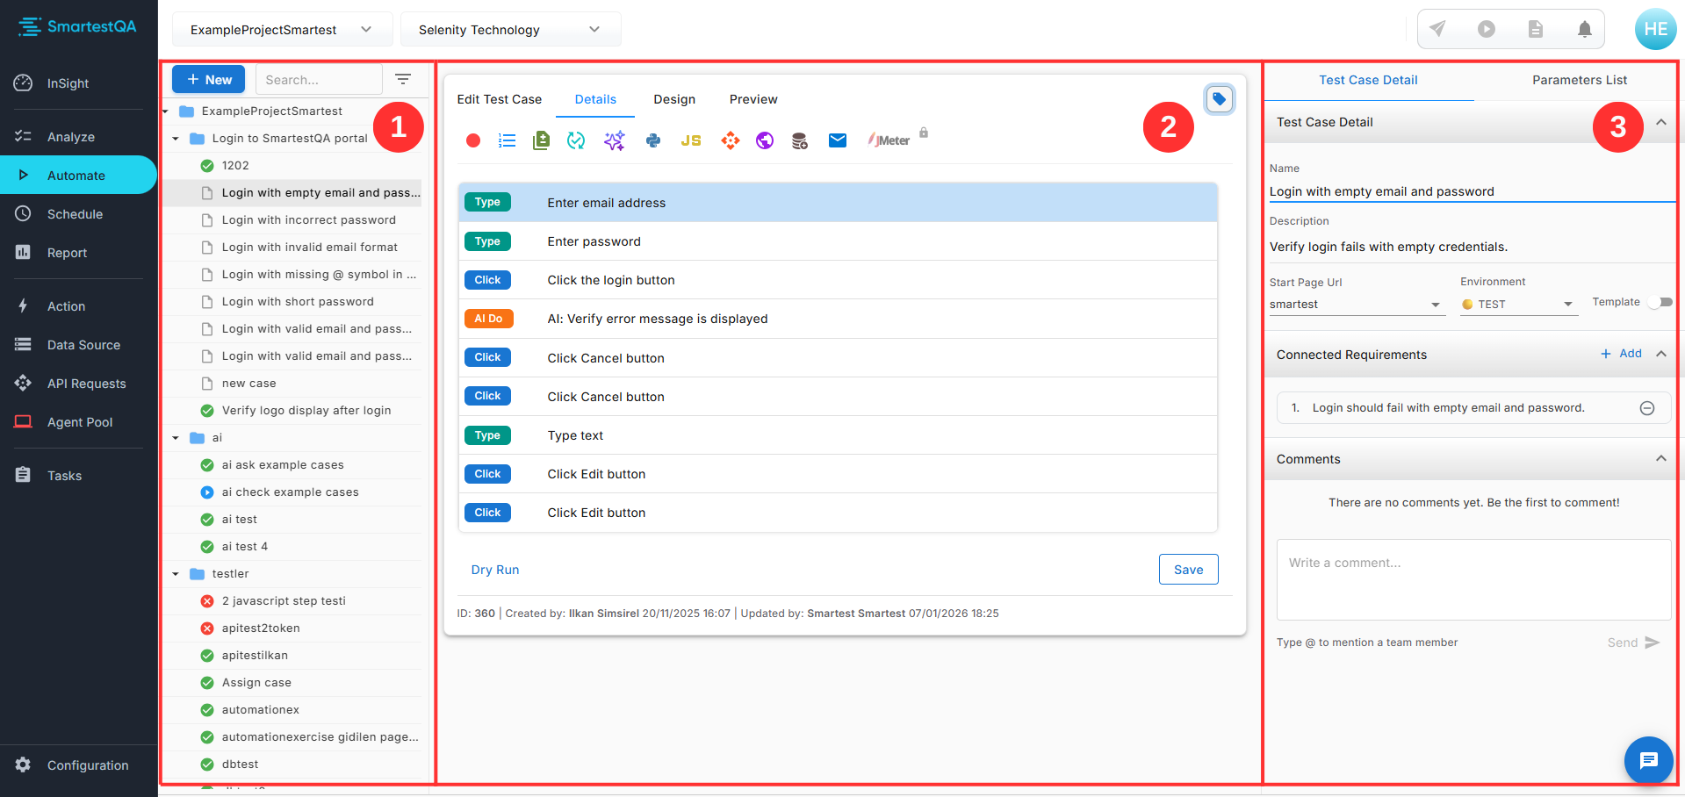Collapse the testler folder in the tree
The width and height of the screenshot is (1685, 797).
point(175,573)
